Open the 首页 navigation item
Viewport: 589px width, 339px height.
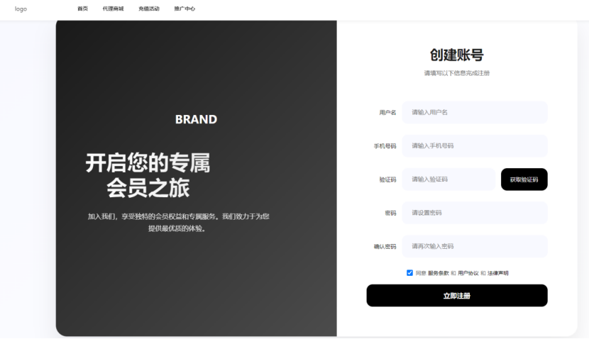coord(83,9)
